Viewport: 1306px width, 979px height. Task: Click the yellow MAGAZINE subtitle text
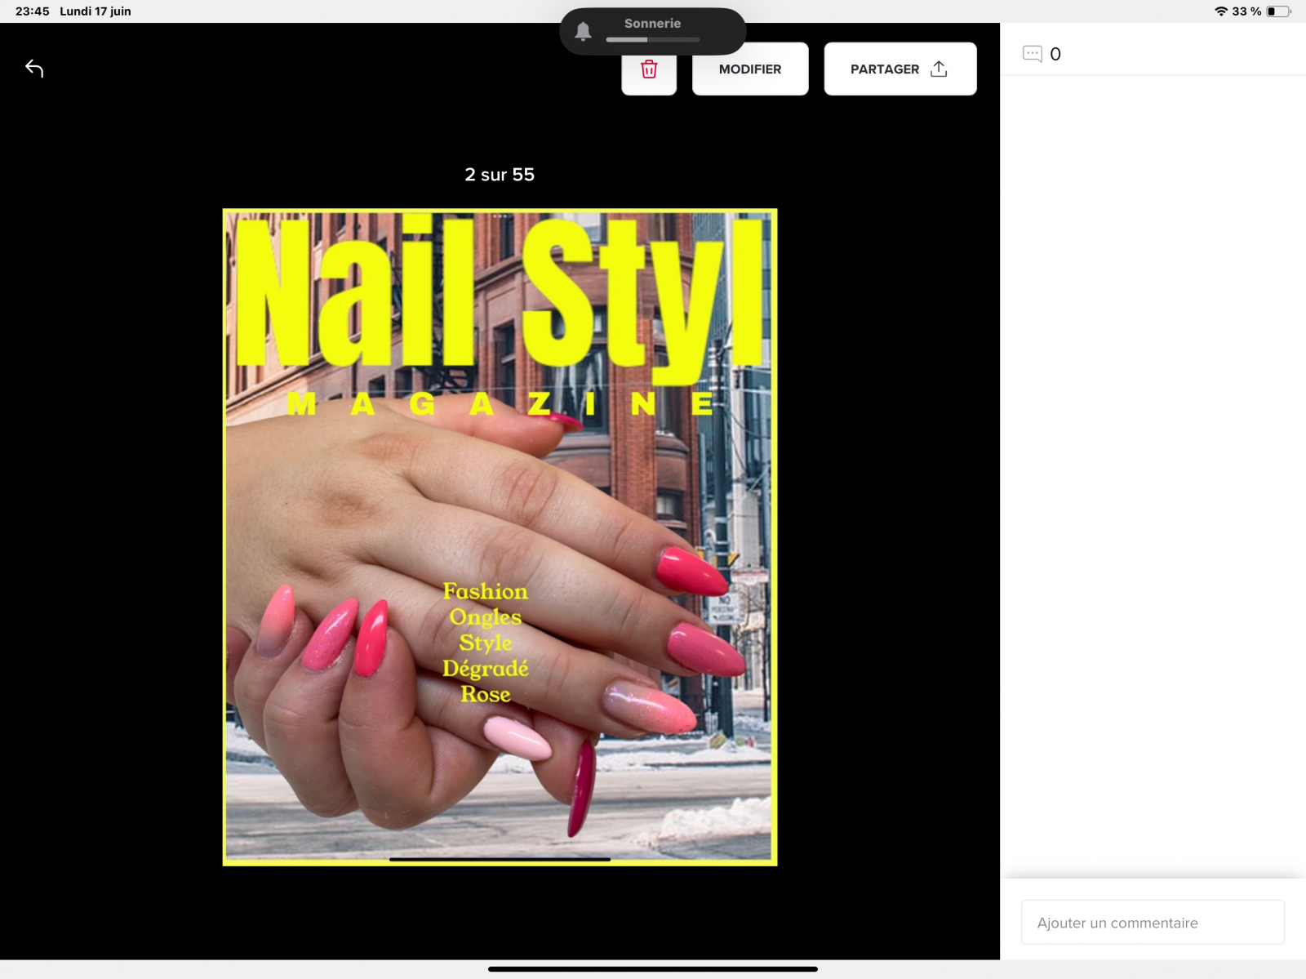500,403
